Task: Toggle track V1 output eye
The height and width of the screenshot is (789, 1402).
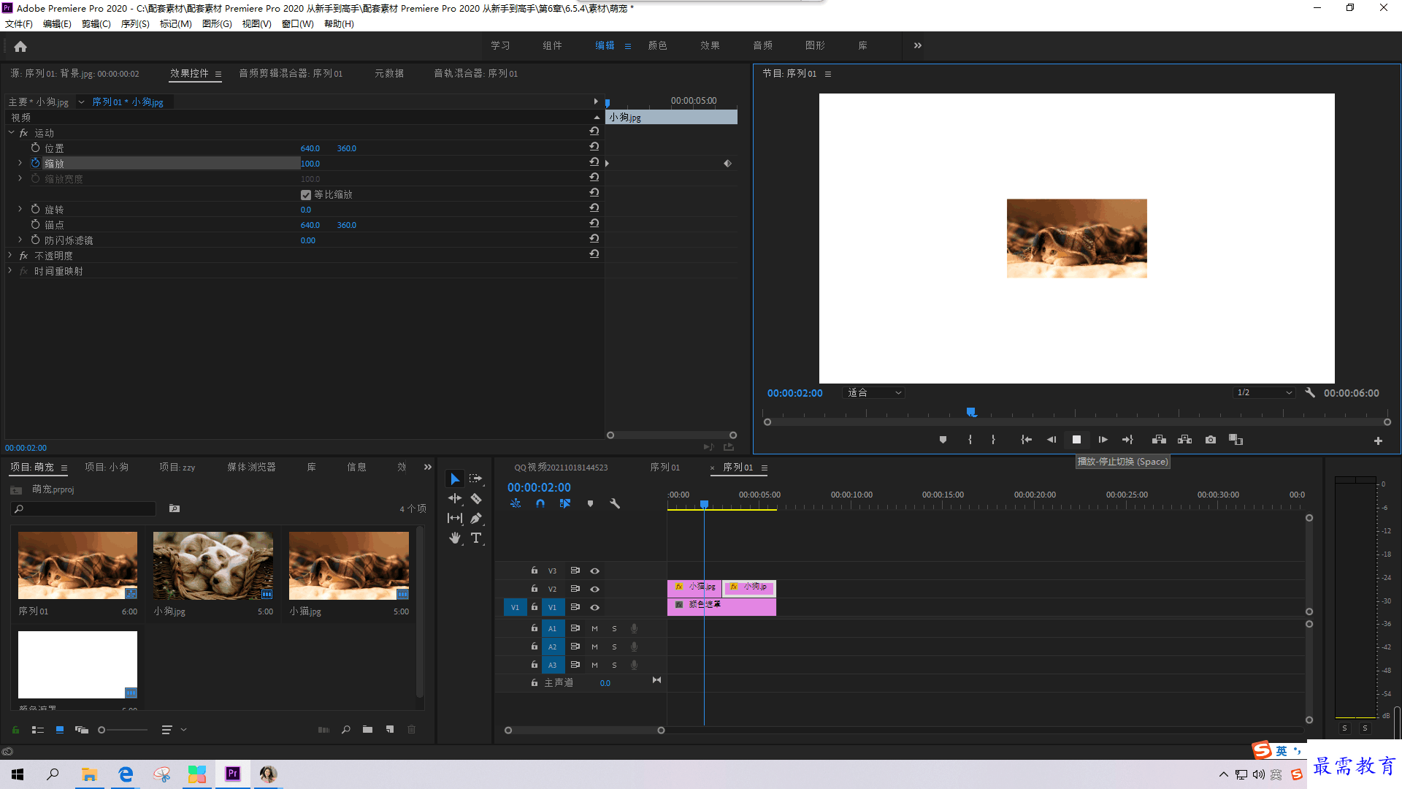Action: click(594, 607)
